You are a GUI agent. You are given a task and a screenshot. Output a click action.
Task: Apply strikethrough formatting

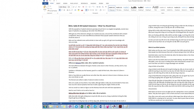click(67, 10)
